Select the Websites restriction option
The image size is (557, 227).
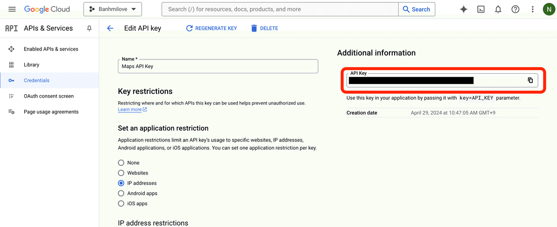pyautogui.click(x=121, y=173)
